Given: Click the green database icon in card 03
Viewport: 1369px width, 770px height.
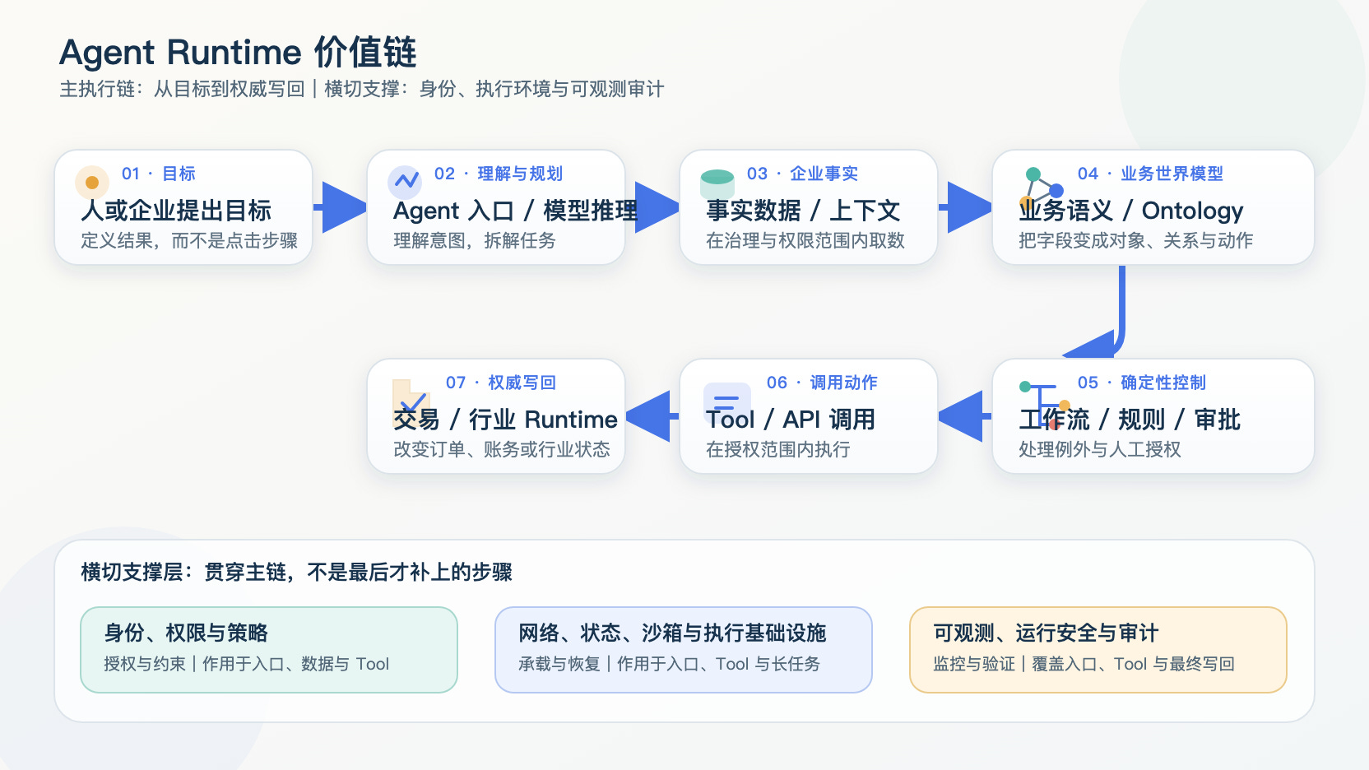Looking at the screenshot, I should 717,183.
